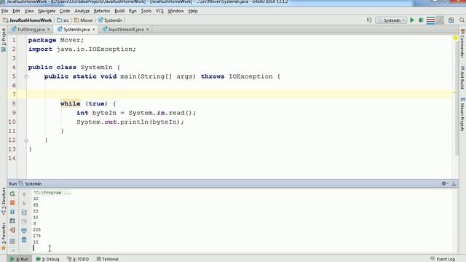Viewport: 466px width, 262px height.
Task: Open the Code menu
Action: point(65,11)
